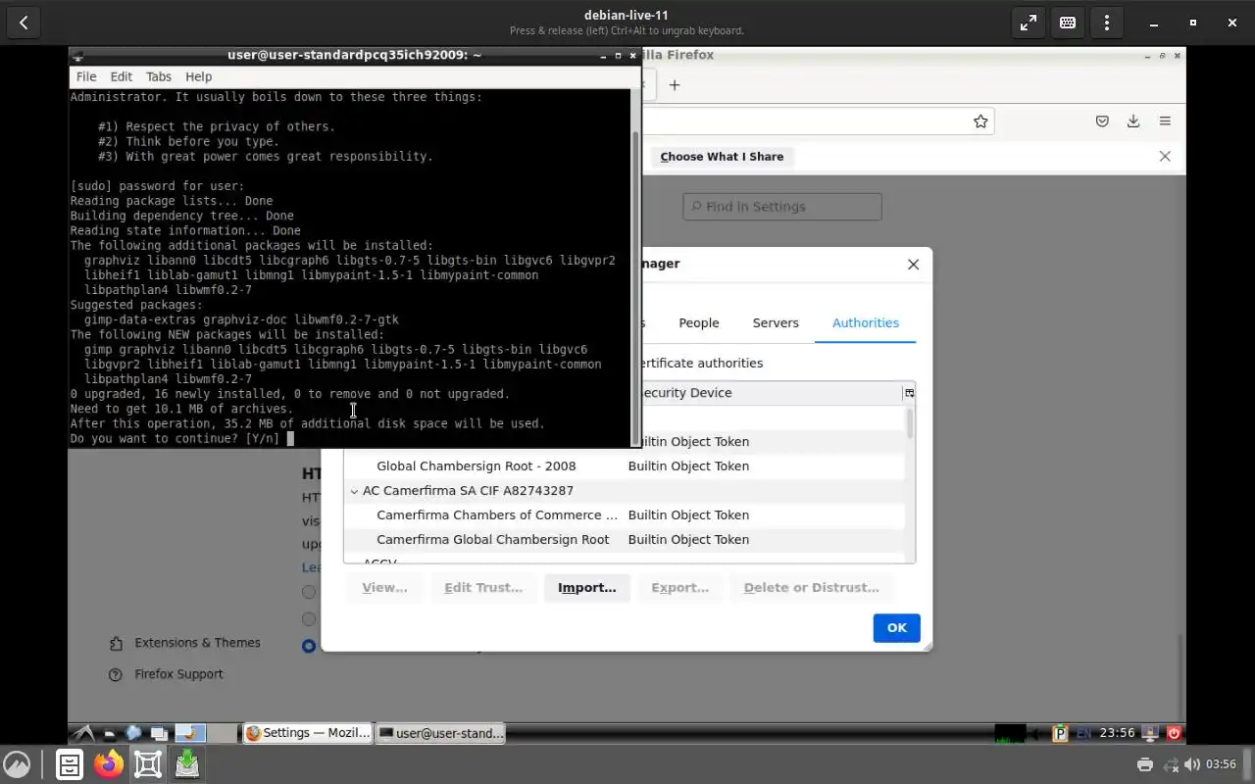Screen dimensions: 1255x784
Task: Switch to the Servers tab in Certificate Manager
Action: [x=776, y=322]
